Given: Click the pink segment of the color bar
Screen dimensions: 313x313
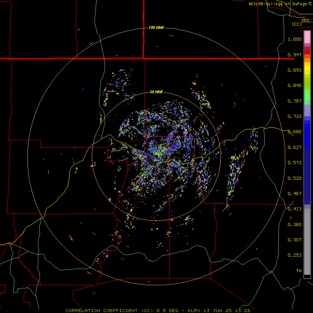Looking at the screenshot, I should coord(307,37).
